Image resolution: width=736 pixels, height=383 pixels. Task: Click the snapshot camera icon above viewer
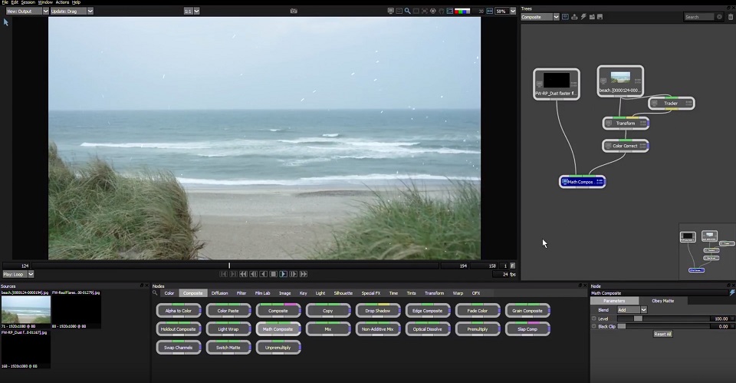(294, 11)
